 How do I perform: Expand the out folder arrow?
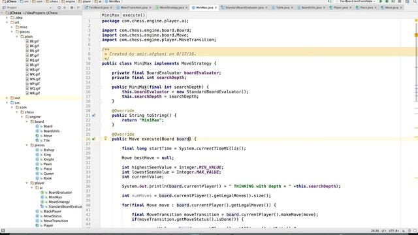(x=7, y=98)
